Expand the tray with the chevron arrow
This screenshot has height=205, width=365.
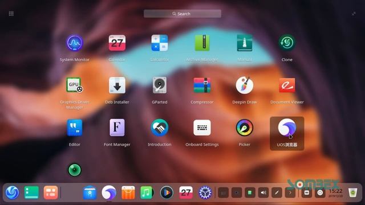pos(290,192)
